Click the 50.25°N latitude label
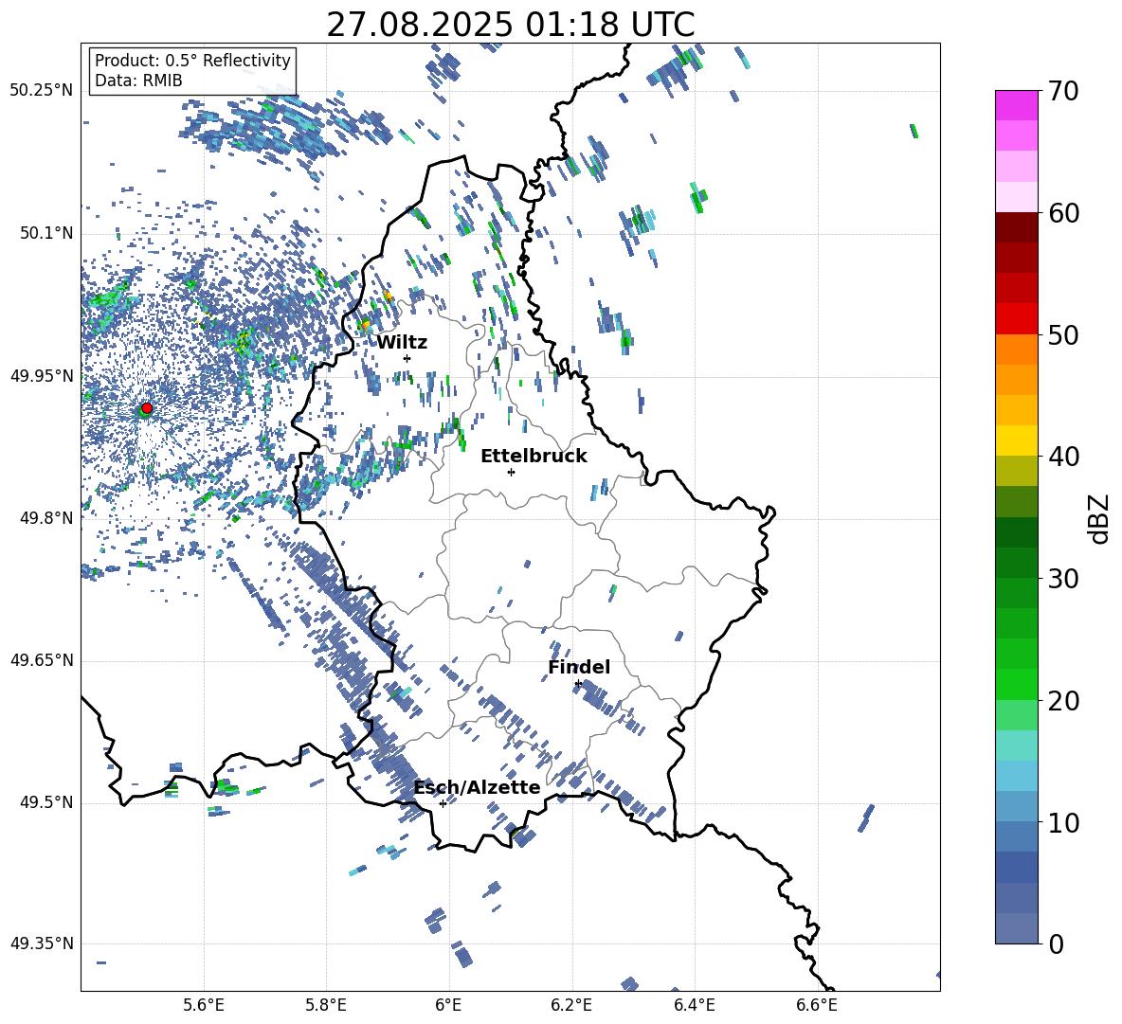Screen dimensions: 1122x1024 point(42,91)
